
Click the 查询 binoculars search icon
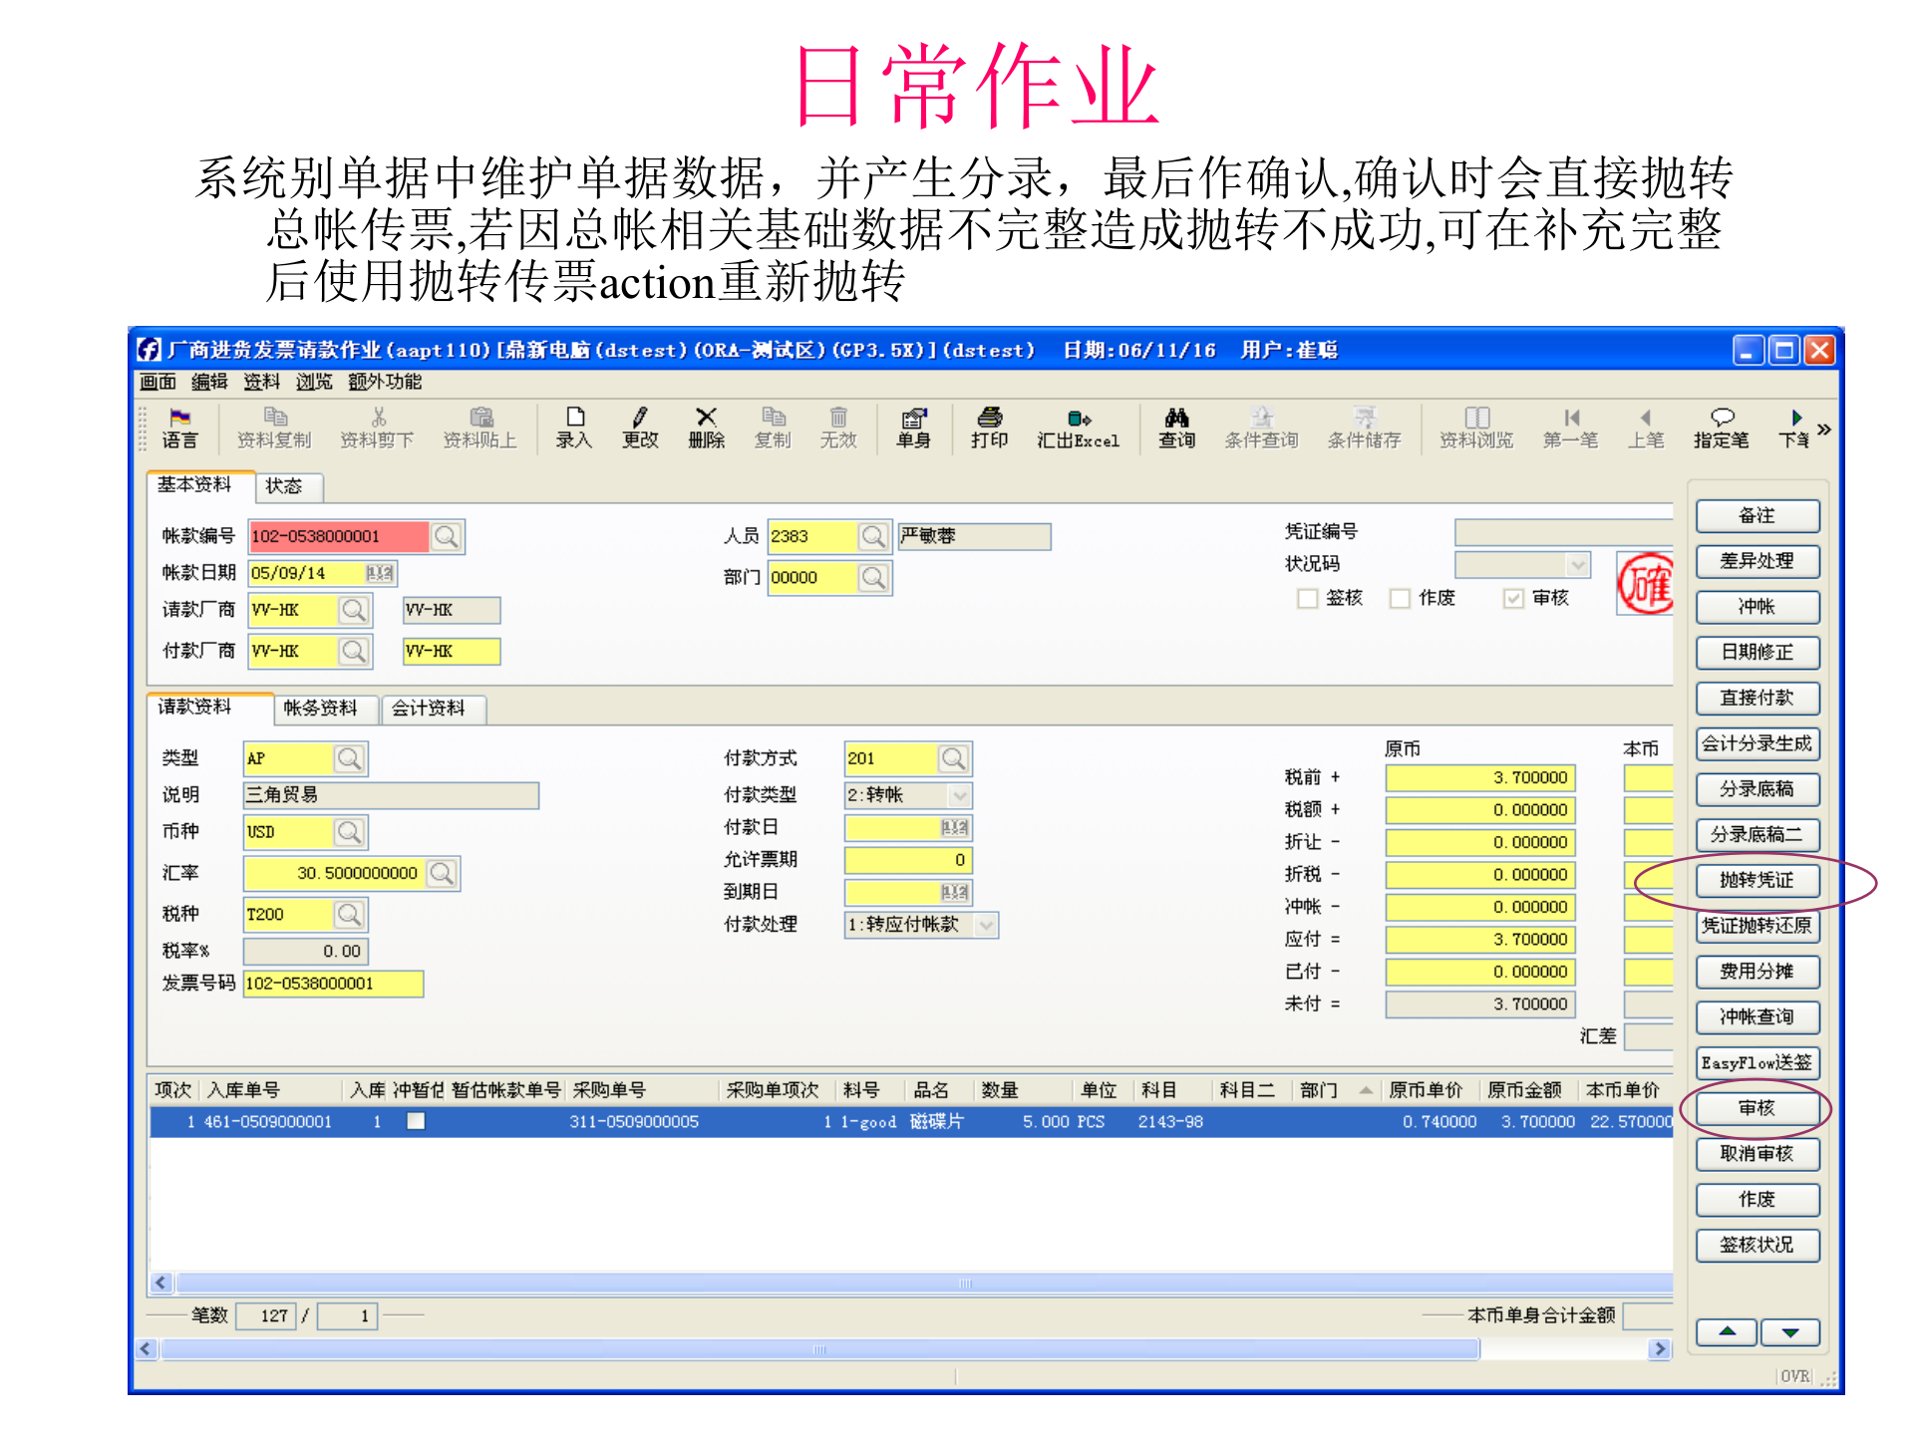1176,427
